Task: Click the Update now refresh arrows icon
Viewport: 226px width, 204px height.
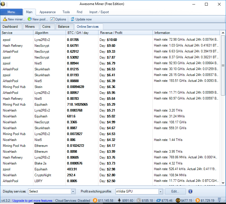Action: click(73, 19)
